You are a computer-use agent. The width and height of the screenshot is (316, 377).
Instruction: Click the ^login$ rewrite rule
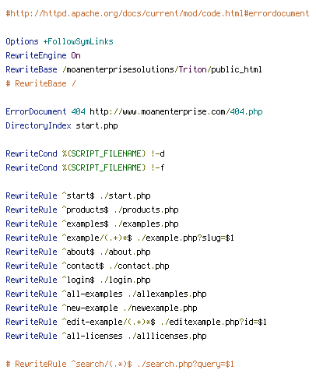point(78,280)
